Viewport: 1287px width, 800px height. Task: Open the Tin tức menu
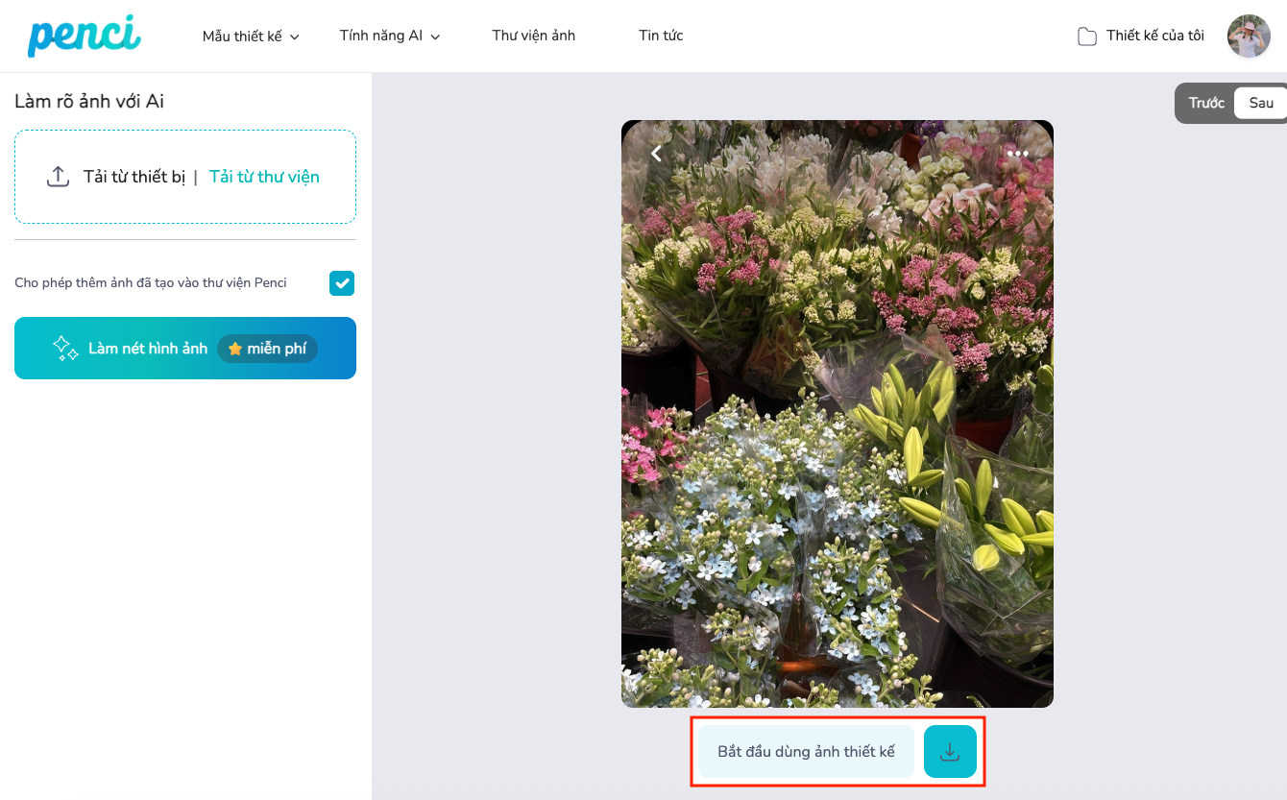point(661,36)
